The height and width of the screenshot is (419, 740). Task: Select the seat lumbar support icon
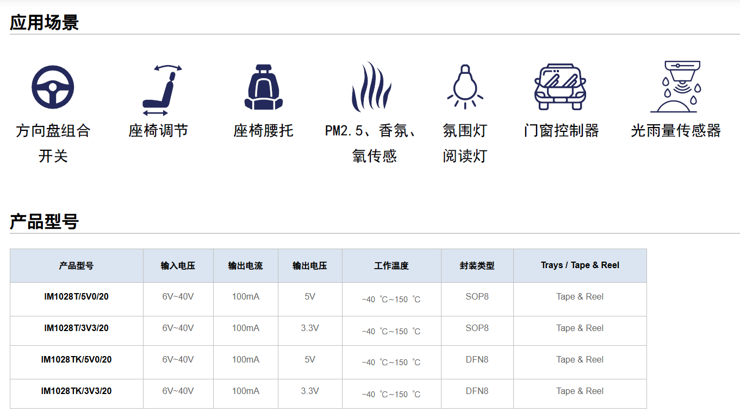[x=264, y=87]
